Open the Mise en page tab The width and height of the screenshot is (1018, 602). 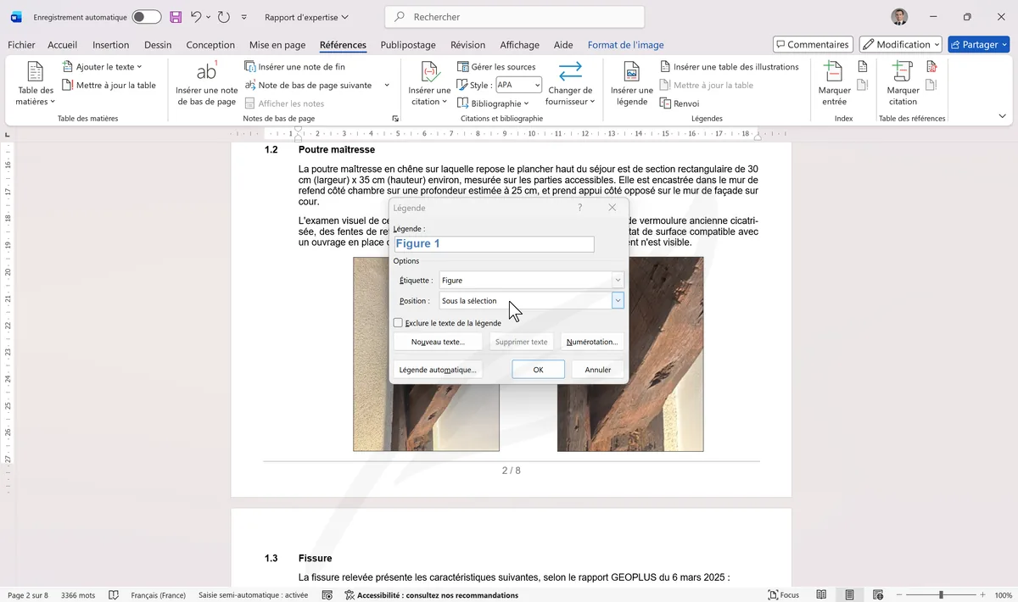[277, 45]
